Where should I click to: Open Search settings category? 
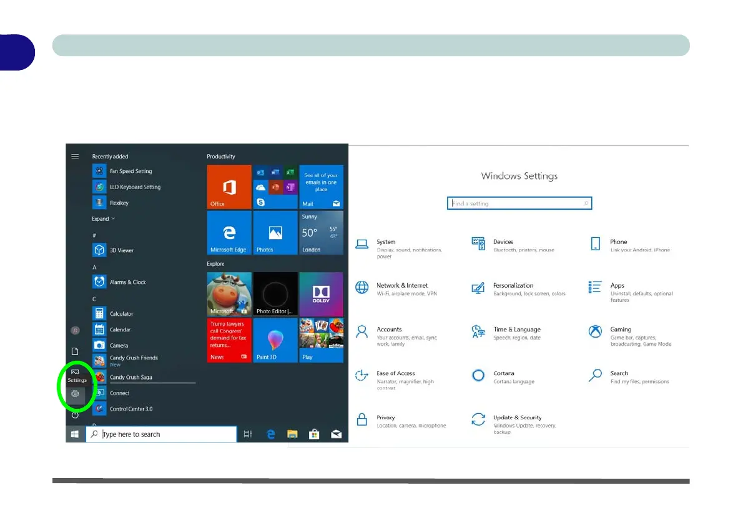629,376
